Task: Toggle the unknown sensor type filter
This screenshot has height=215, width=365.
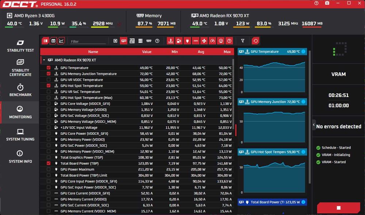Action: 229,41
